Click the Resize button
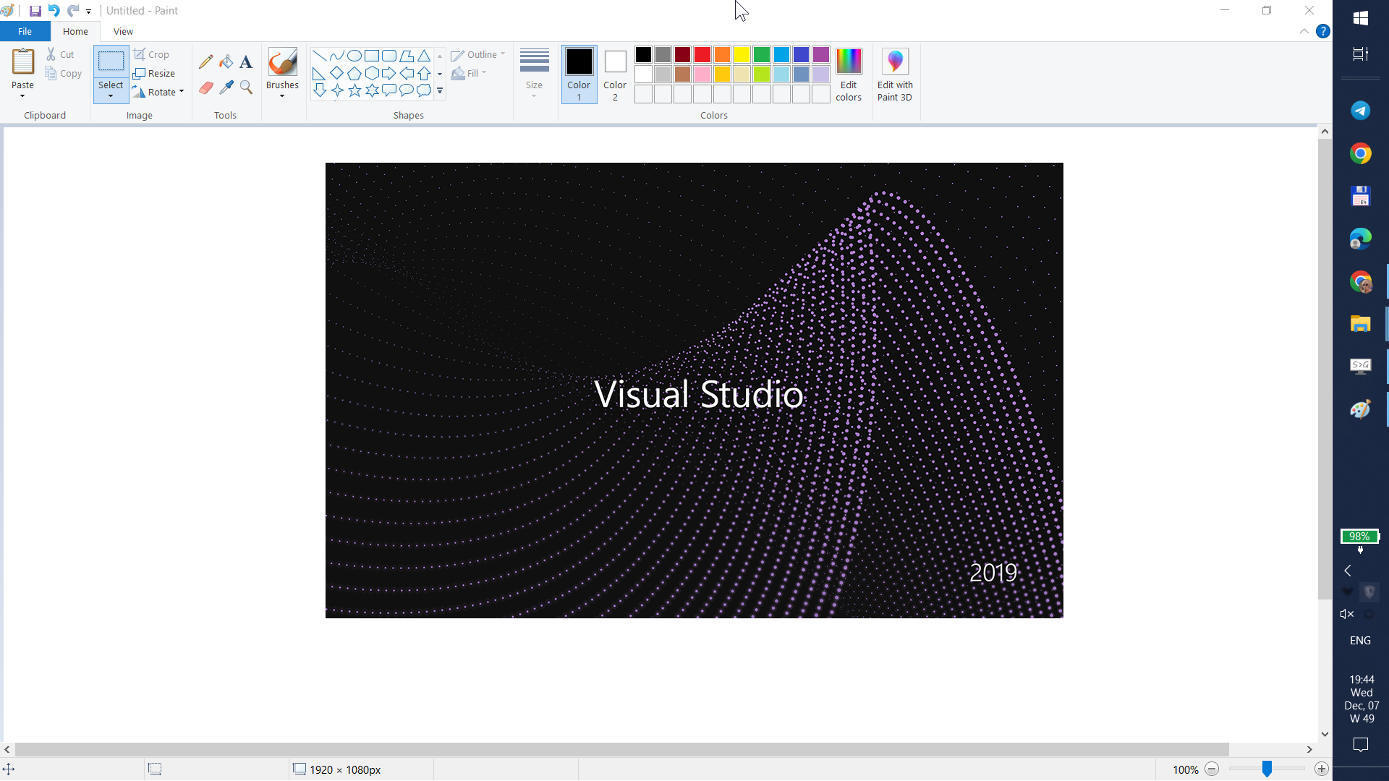The width and height of the screenshot is (1389, 781). click(x=154, y=73)
